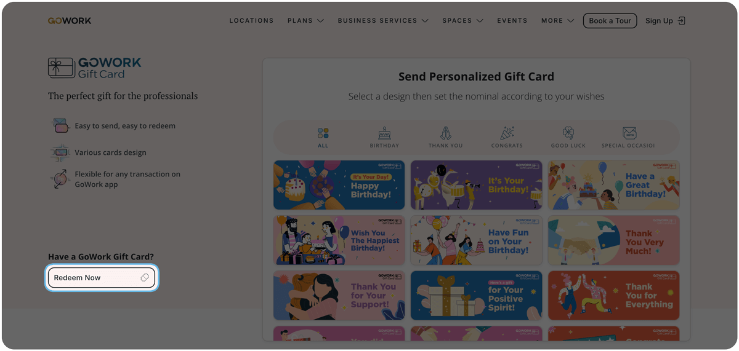
Task: Pick the Congrats party popper icon
Action: pyautogui.click(x=507, y=133)
